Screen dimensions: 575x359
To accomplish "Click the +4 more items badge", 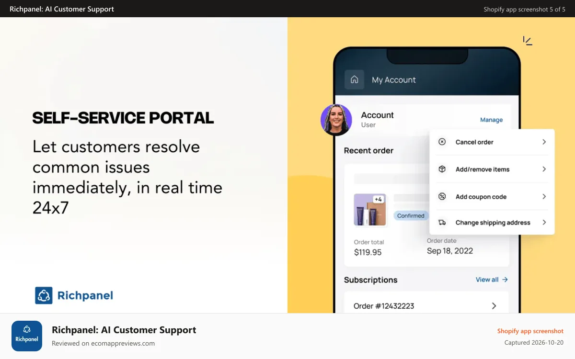I will click(x=378, y=199).
